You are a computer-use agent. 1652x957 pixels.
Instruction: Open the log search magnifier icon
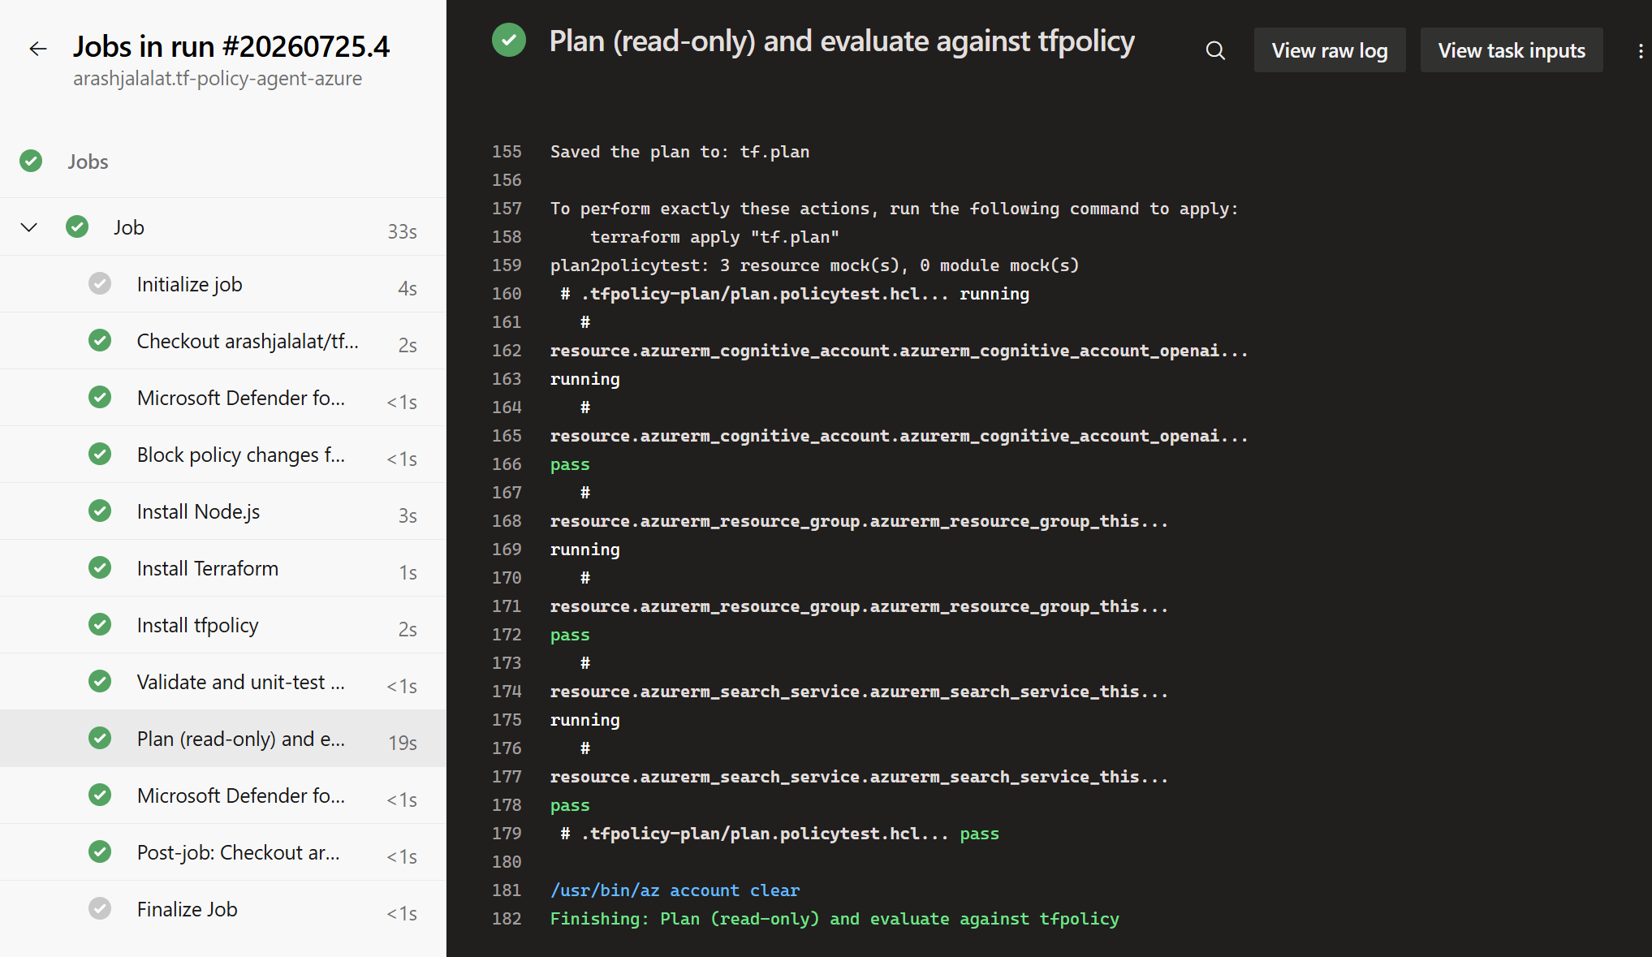pos(1215,50)
